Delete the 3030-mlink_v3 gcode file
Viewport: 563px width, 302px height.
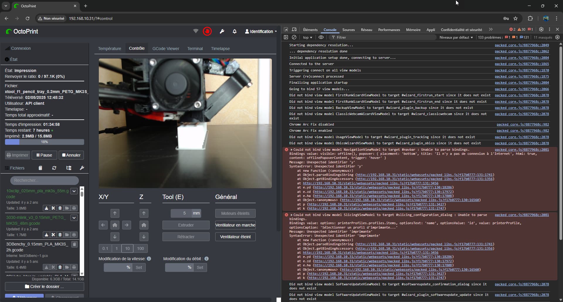pyautogui.click(x=60, y=235)
